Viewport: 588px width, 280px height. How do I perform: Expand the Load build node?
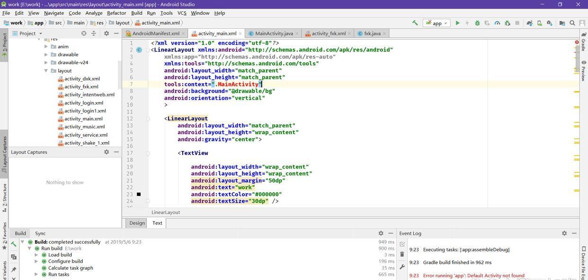point(36,255)
